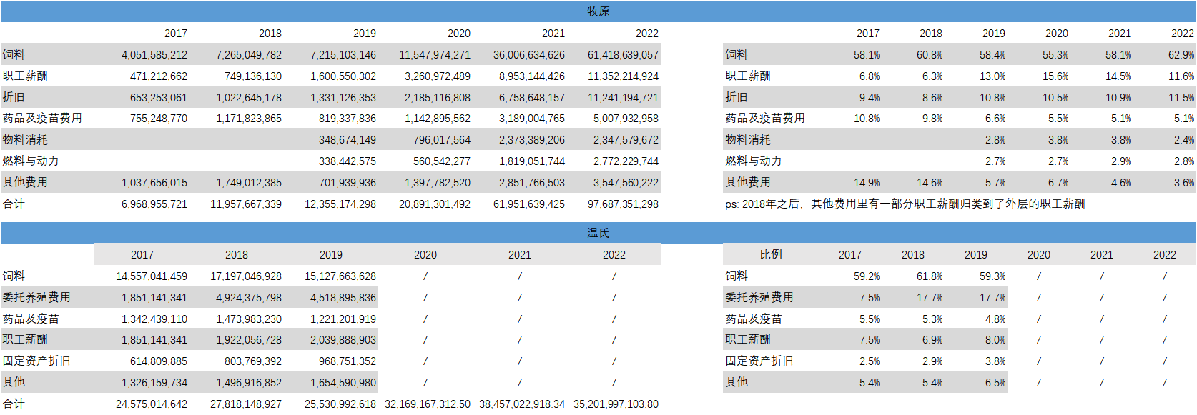This screenshot has height=415, width=1197.
Task: Select the total 38,457,022,918.34
Action: click(522, 404)
